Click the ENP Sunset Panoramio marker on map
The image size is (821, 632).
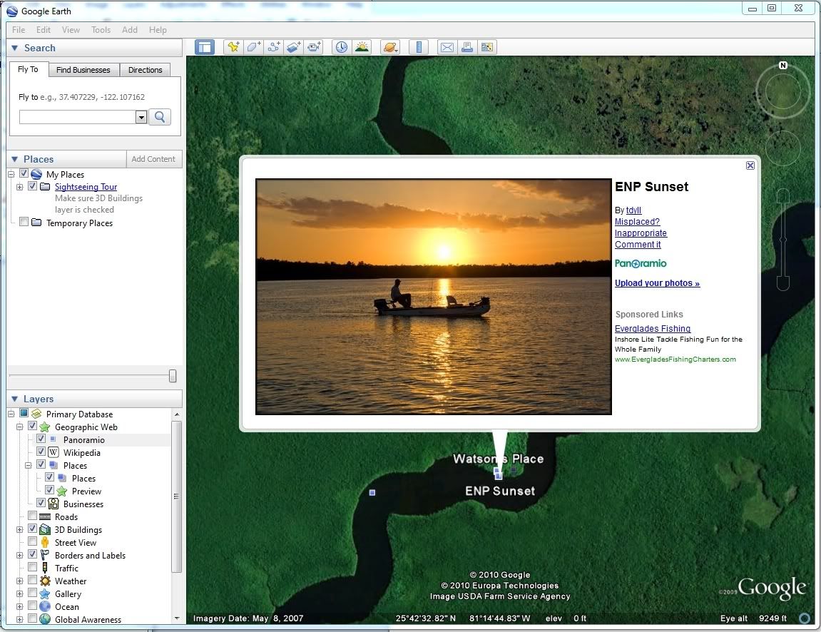click(498, 474)
